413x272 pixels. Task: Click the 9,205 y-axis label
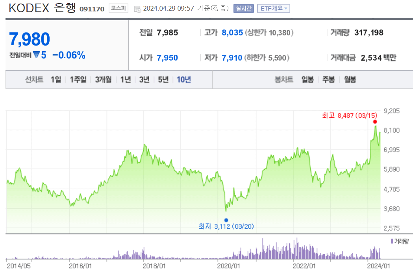coord(392,111)
